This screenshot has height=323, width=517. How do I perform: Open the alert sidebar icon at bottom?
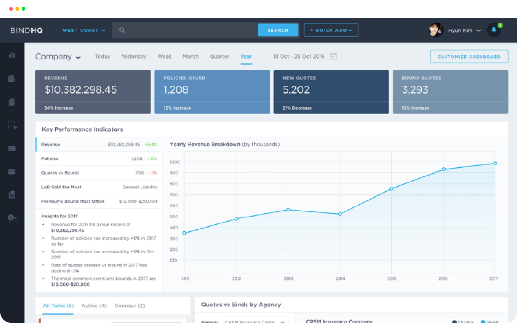click(12, 218)
